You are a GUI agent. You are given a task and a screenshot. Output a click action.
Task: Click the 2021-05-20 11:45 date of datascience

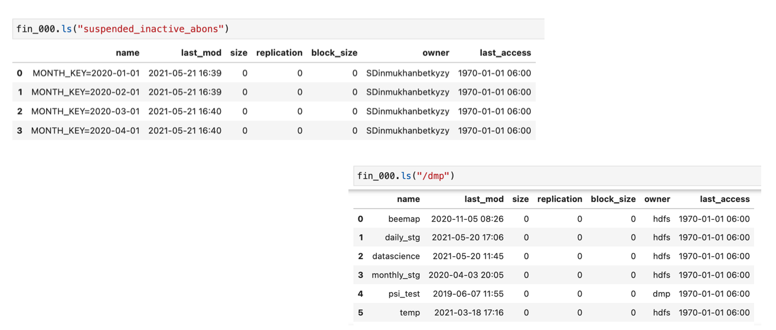coord(468,256)
